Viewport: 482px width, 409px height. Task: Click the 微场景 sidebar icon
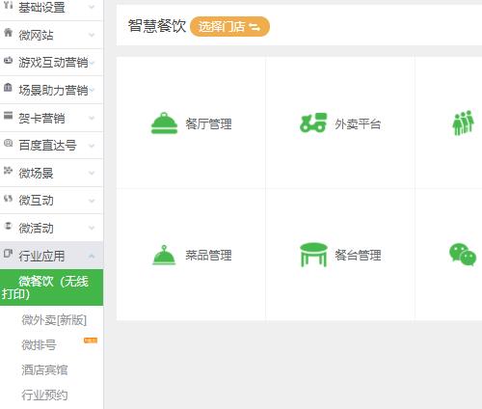tap(8, 170)
